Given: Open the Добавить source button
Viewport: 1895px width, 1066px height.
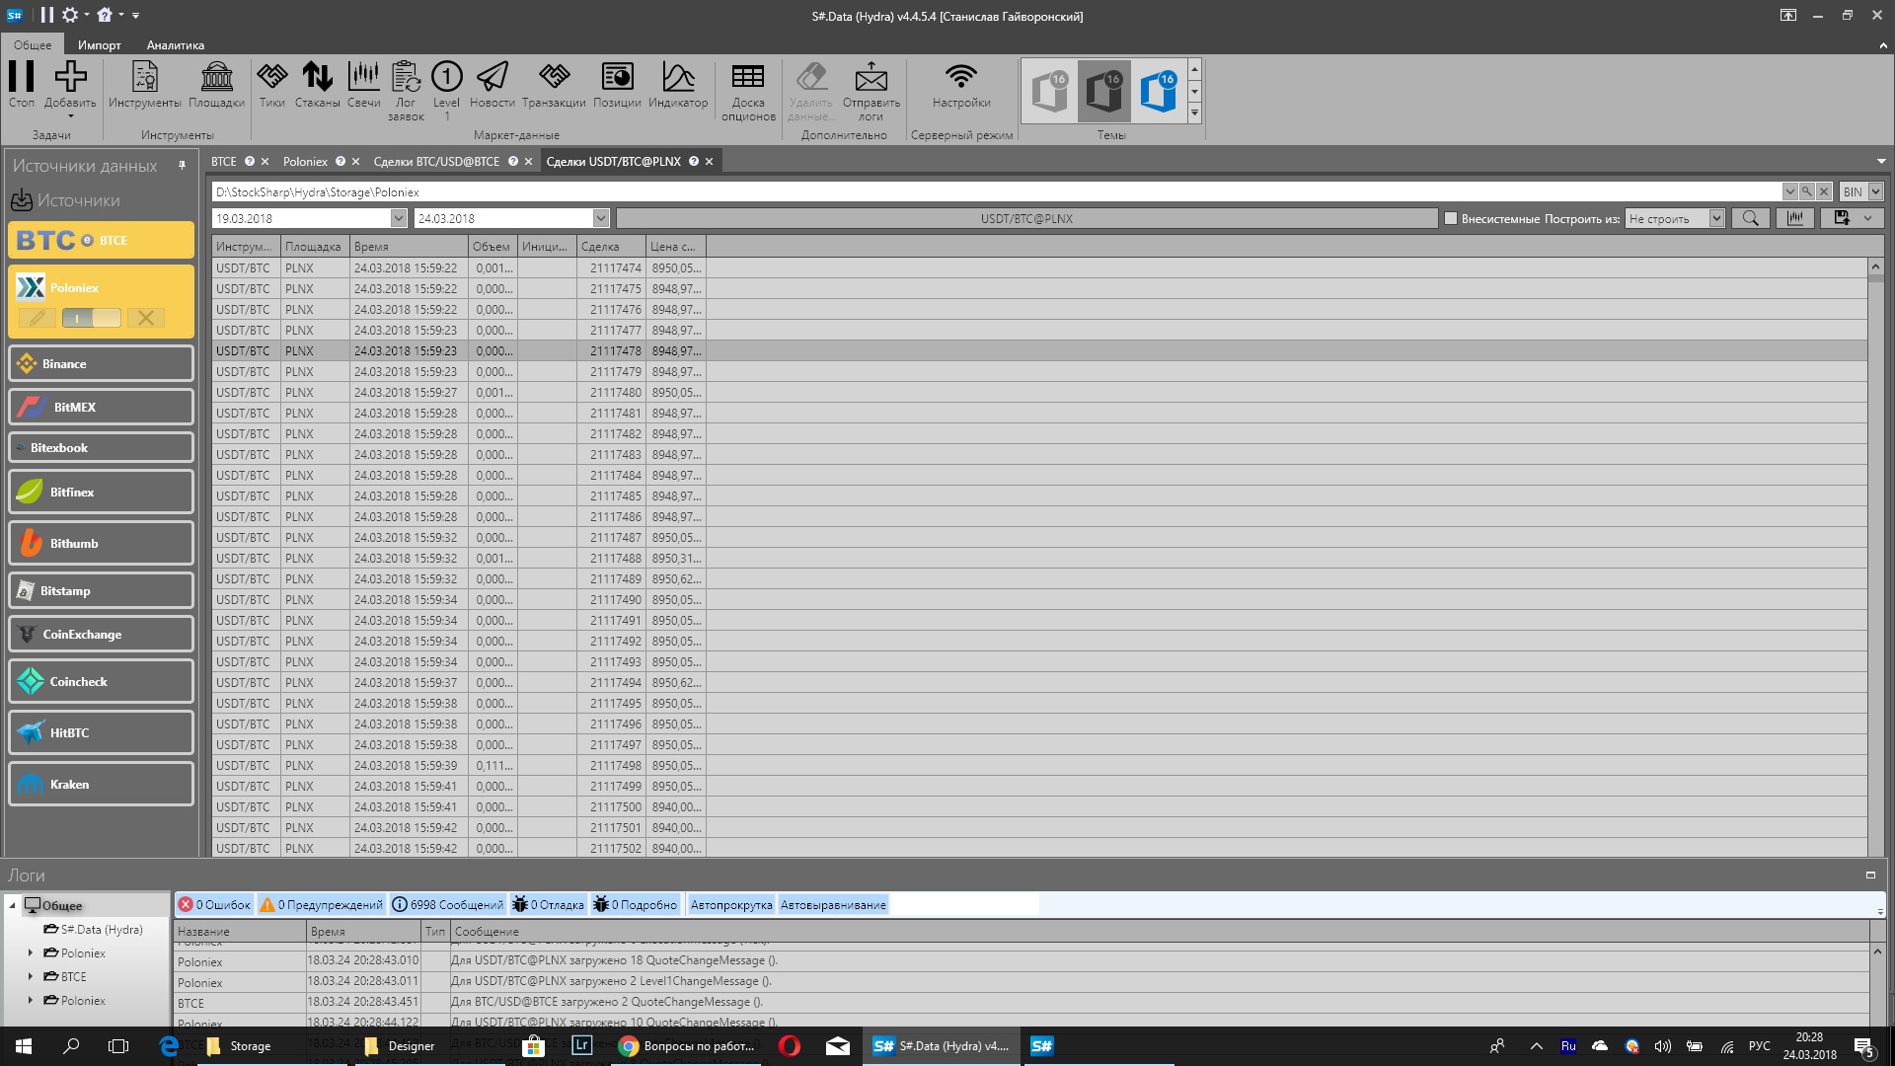Looking at the screenshot, I should (70, 87).
